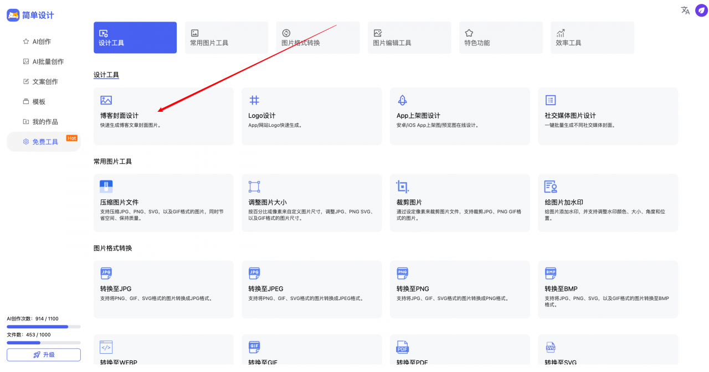Click the SVG file icon for 转换至SVG
709x372 pixels.
pyautogui.click(x=551, y=347)
